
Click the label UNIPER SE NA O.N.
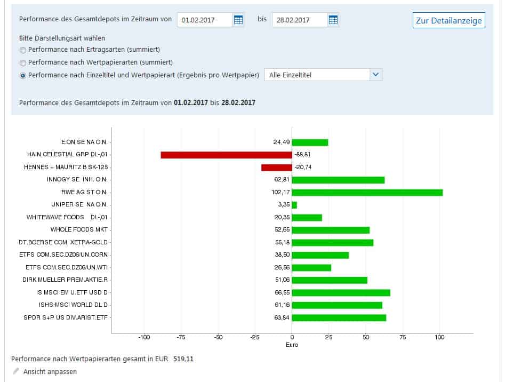click(79, 204)
